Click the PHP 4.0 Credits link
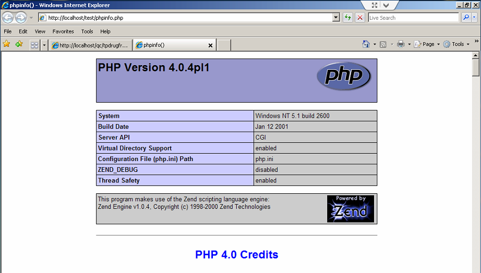481x273 pixels. click(x=236, y=255)
